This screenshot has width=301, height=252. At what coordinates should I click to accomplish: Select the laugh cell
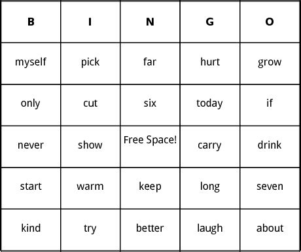[210, 230]
